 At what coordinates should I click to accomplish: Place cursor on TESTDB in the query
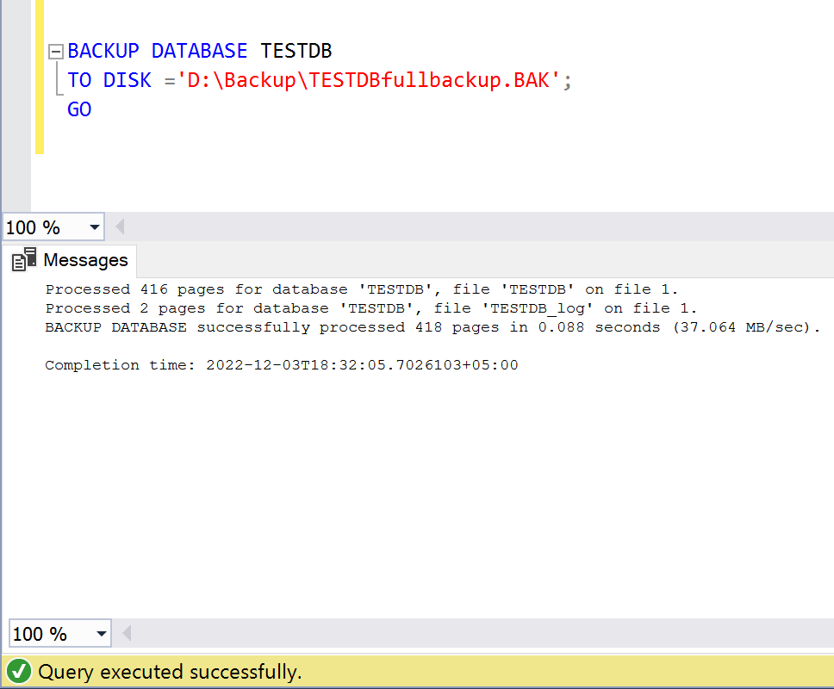[296, 52]
